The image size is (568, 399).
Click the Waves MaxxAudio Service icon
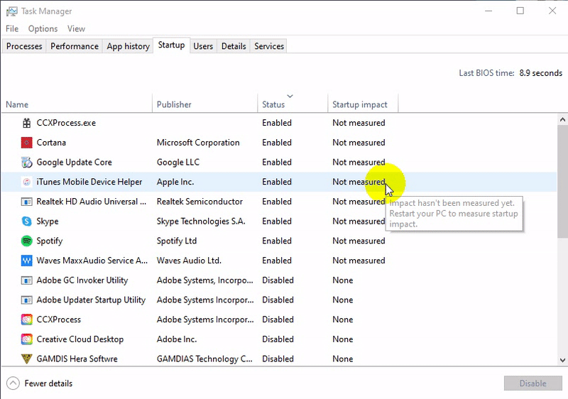click(26, 261)
